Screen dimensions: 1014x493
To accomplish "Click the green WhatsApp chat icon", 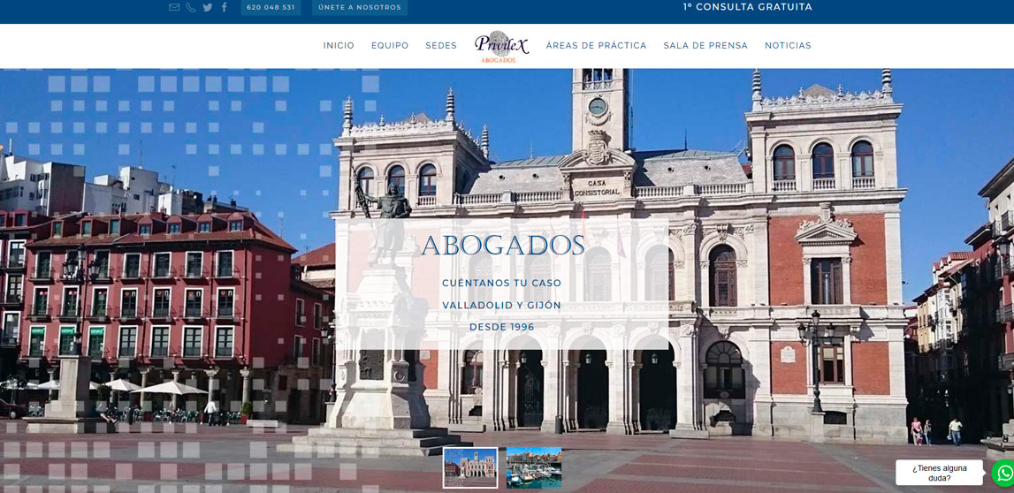I will 1003,473.
